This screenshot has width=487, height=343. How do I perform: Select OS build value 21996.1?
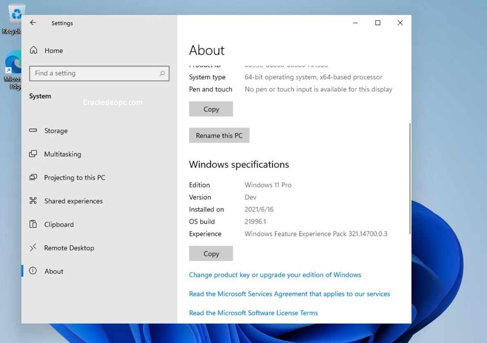pos(255,222)
